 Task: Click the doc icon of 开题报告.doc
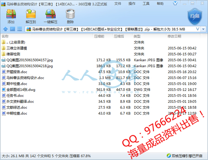click(x=4, y=72)
